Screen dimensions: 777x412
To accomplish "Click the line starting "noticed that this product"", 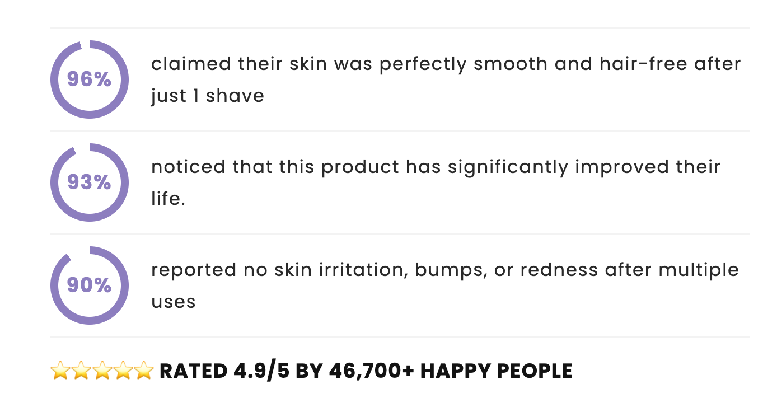I will coord(436,167).
